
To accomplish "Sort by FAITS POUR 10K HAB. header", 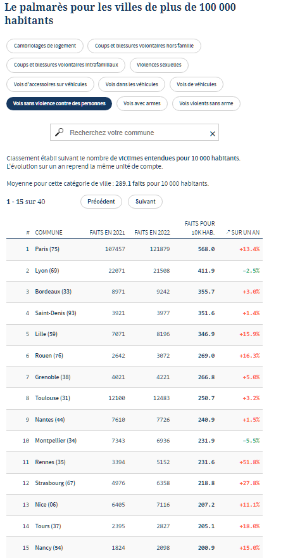I will click(199, 228).
